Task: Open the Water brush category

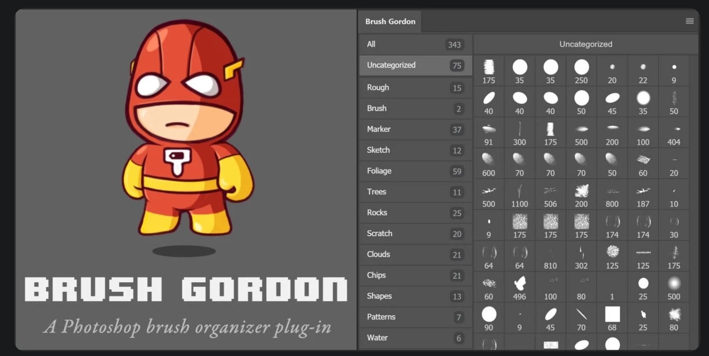Action: pos(415,338)
